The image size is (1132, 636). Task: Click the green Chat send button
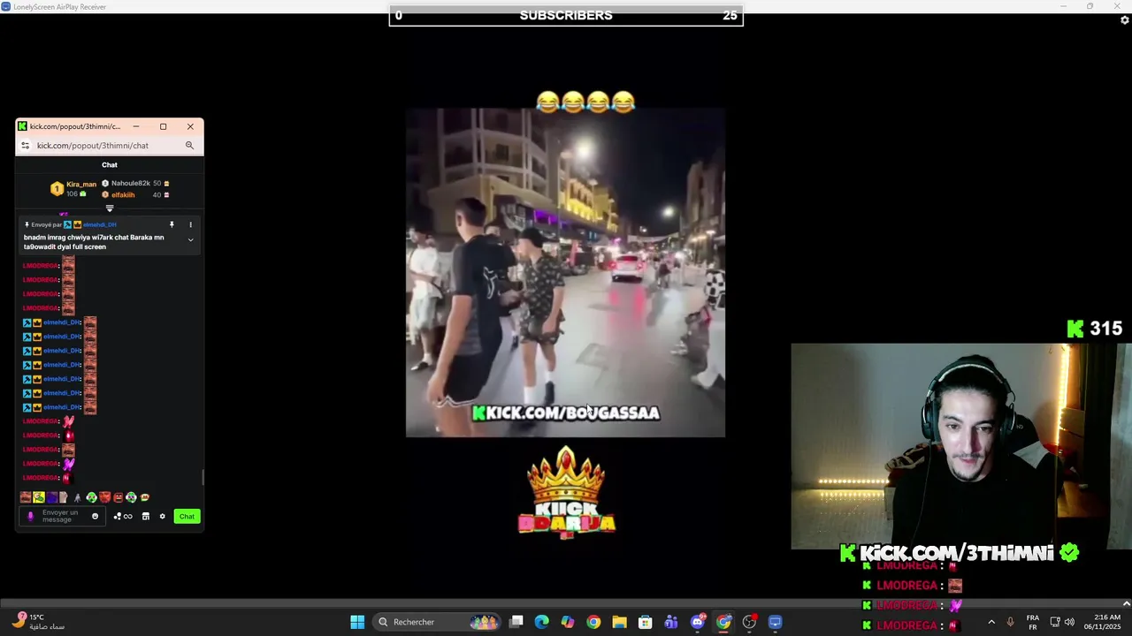point(187,517)
